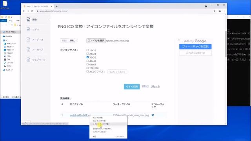
Task: Choose 検証 inspect menu entry
Action: tap(108, 137)
